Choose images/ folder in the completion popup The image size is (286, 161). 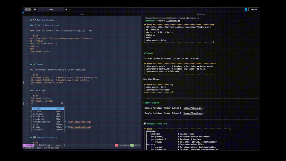(x=48, y=109)
